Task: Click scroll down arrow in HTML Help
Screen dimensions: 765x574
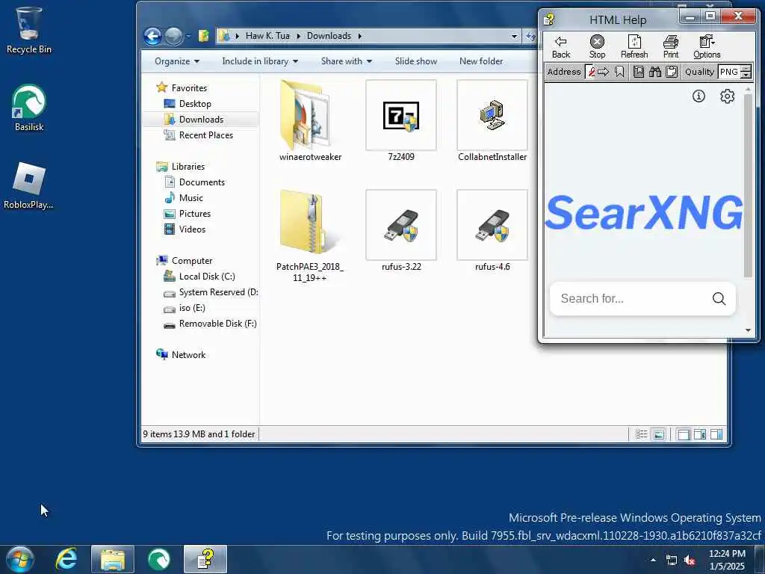Action: pyautogui.click(x=748, y=330)
